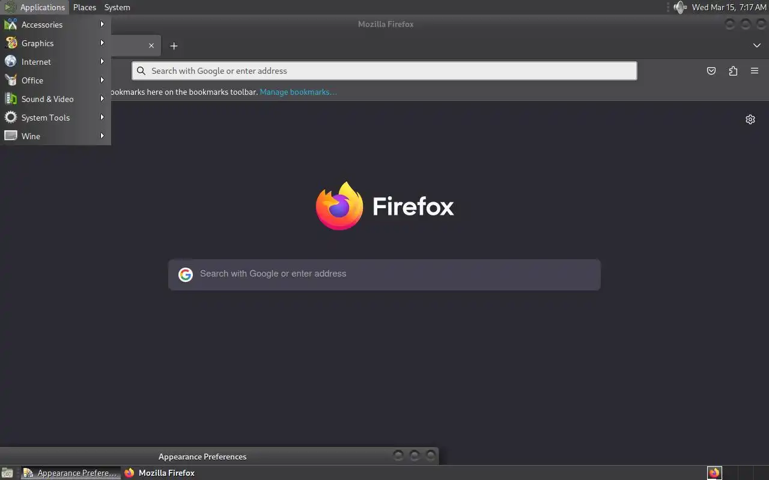Select the workspace showing the Firefox thumbnail

tap(714, 473)
